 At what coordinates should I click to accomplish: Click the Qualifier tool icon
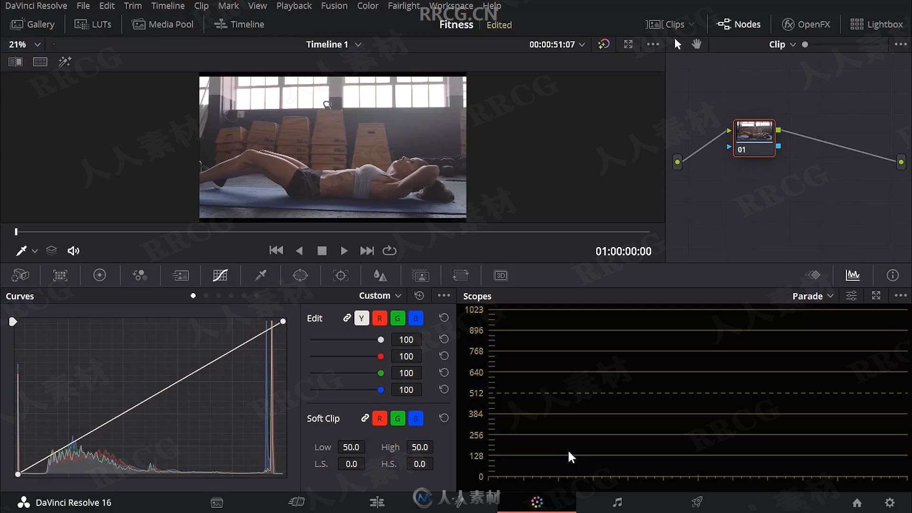pos(261,275)
